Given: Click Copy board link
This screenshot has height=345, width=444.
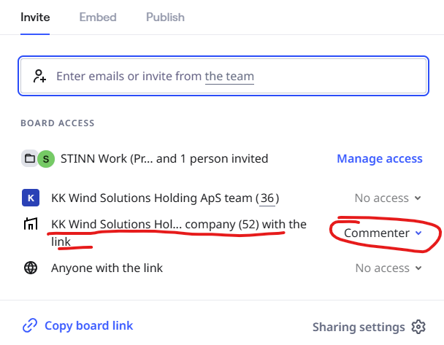Looking at the screenshot, I should pyautogui.click(x=88, y=325).
